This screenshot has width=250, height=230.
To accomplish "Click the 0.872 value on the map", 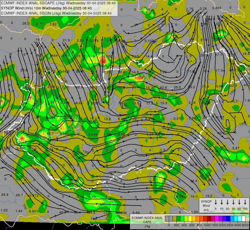I will tap(34, 195).
